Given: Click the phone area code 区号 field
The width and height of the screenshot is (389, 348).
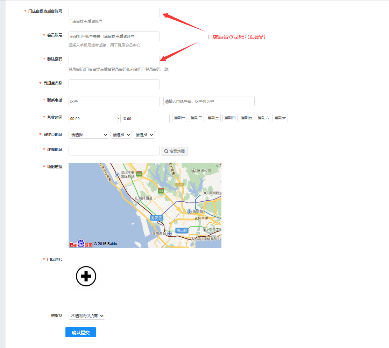Looking at the screenshot, I should tap(114, 102).
